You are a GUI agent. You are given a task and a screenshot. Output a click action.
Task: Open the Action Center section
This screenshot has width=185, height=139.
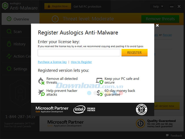[16, 56]
